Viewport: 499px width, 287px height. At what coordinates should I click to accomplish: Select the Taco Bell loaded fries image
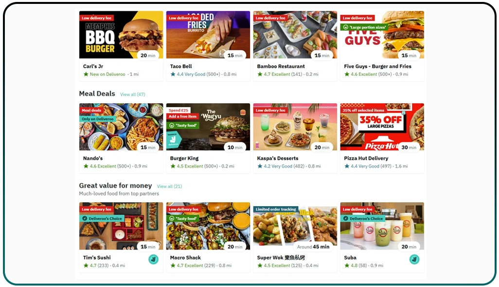208,35
